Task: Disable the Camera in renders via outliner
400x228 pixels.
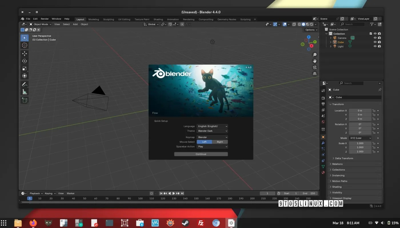Action: 379,38
